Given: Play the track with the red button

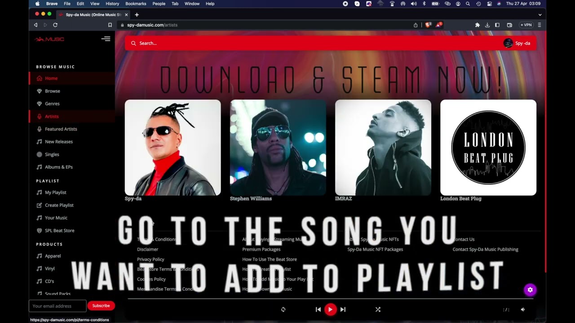Looking at the screenshot, I should (330, 310).
